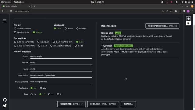The height and width of the screenshot is (110, 195).
Task: Open a new browser tab
Action: (34, 6)
